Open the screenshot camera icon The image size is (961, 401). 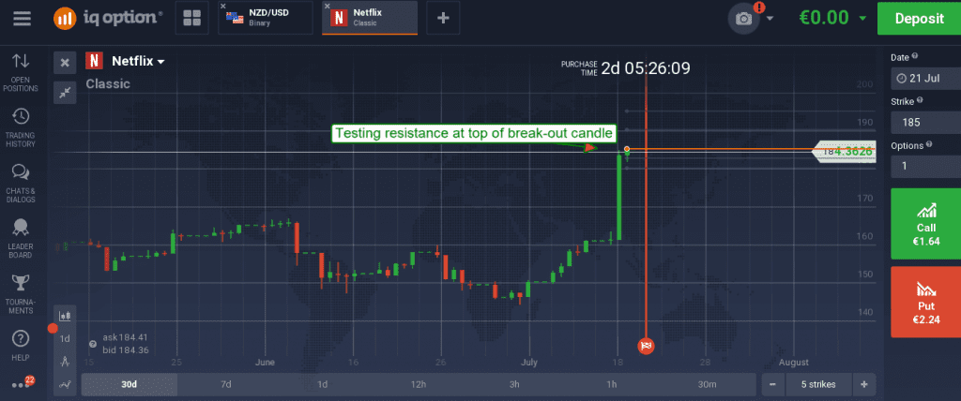tap(743, 19)
